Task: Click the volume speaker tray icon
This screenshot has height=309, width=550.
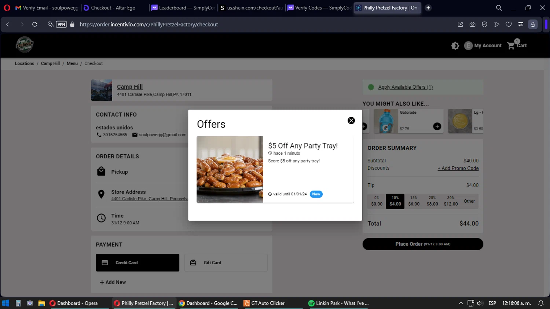Action: pyautogui.click(x=480, y=303)
